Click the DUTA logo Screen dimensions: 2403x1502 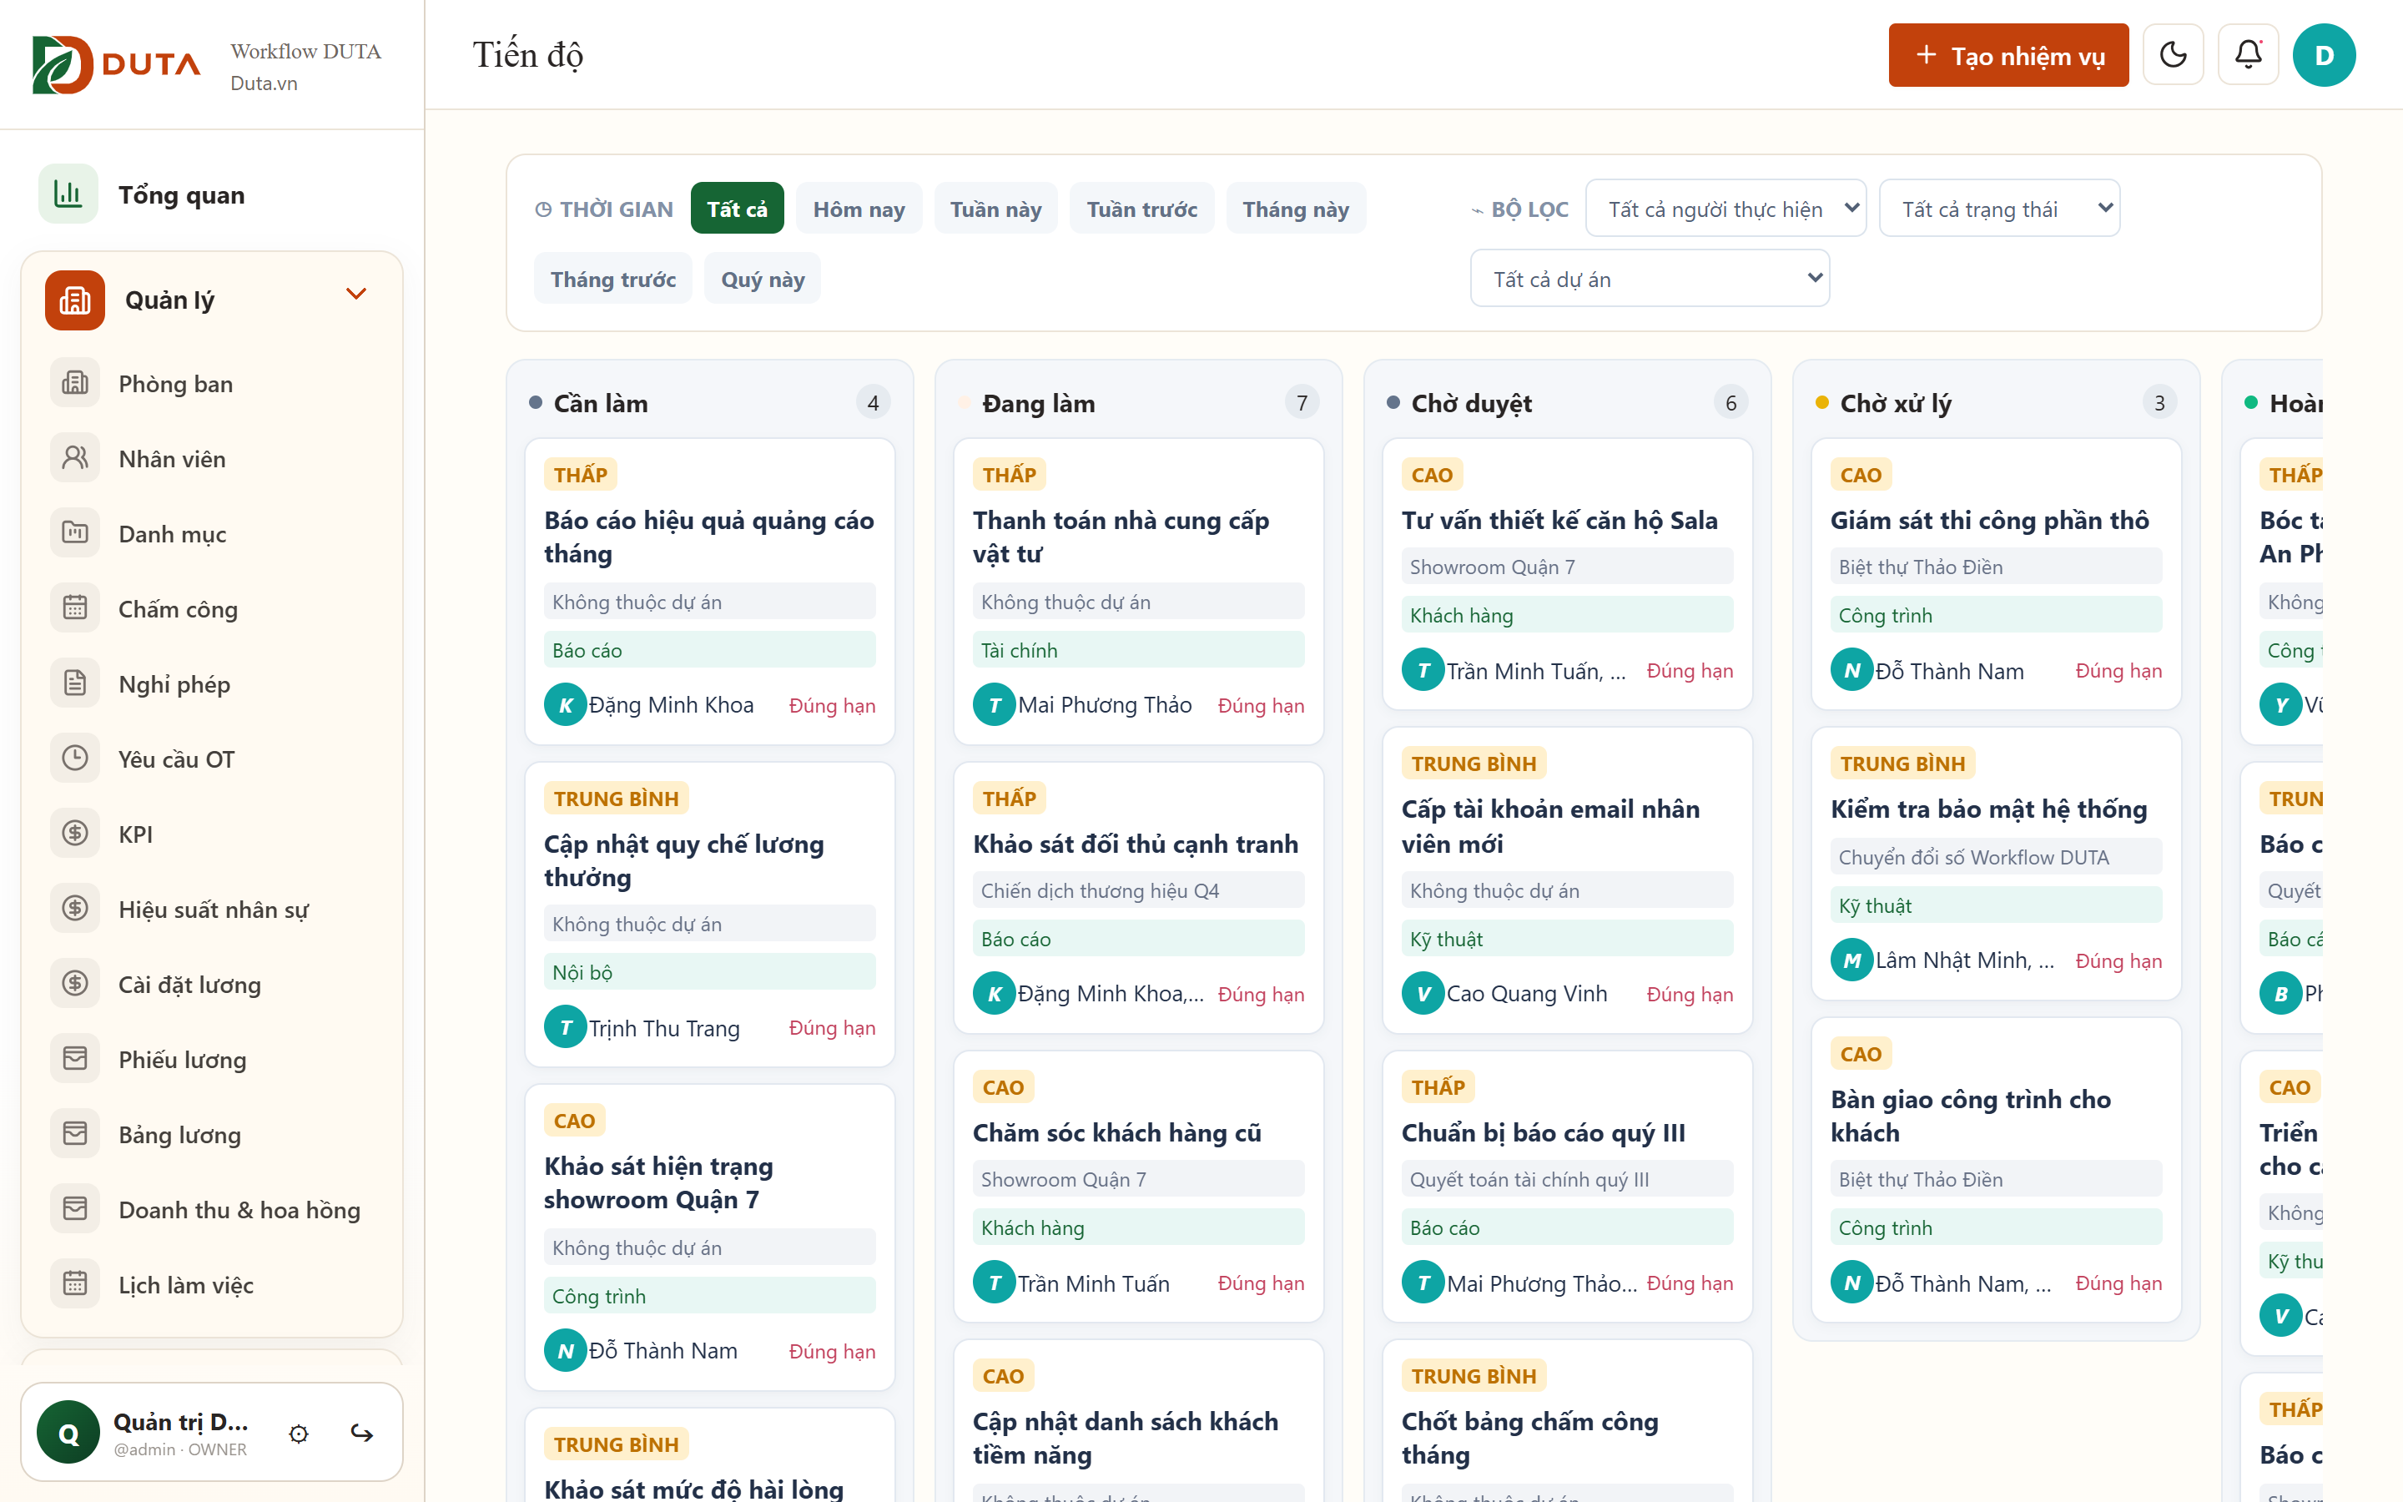point(117,64)
